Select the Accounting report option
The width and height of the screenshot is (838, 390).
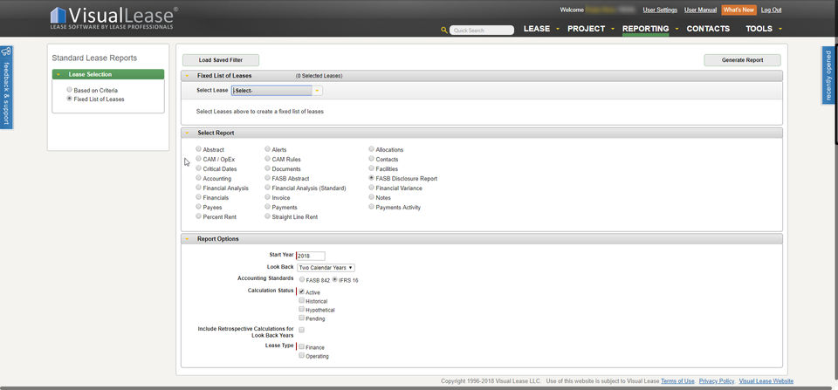(199, 179)
